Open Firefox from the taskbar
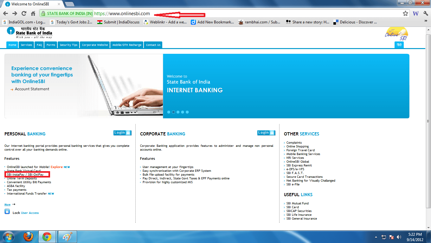 pyautogui.click(x=29, y=237)
